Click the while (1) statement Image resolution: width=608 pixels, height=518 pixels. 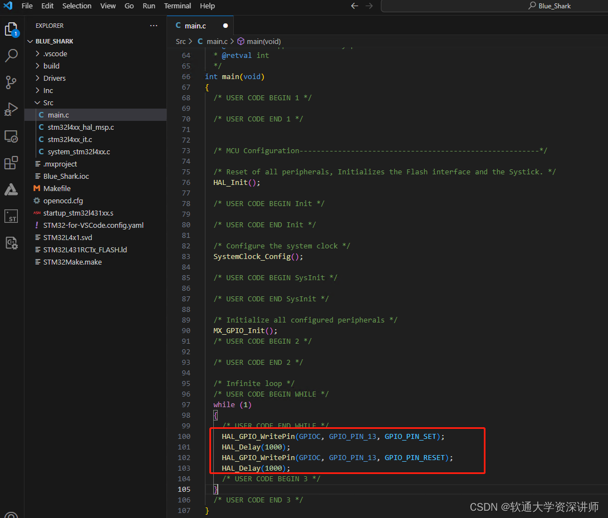232,405
